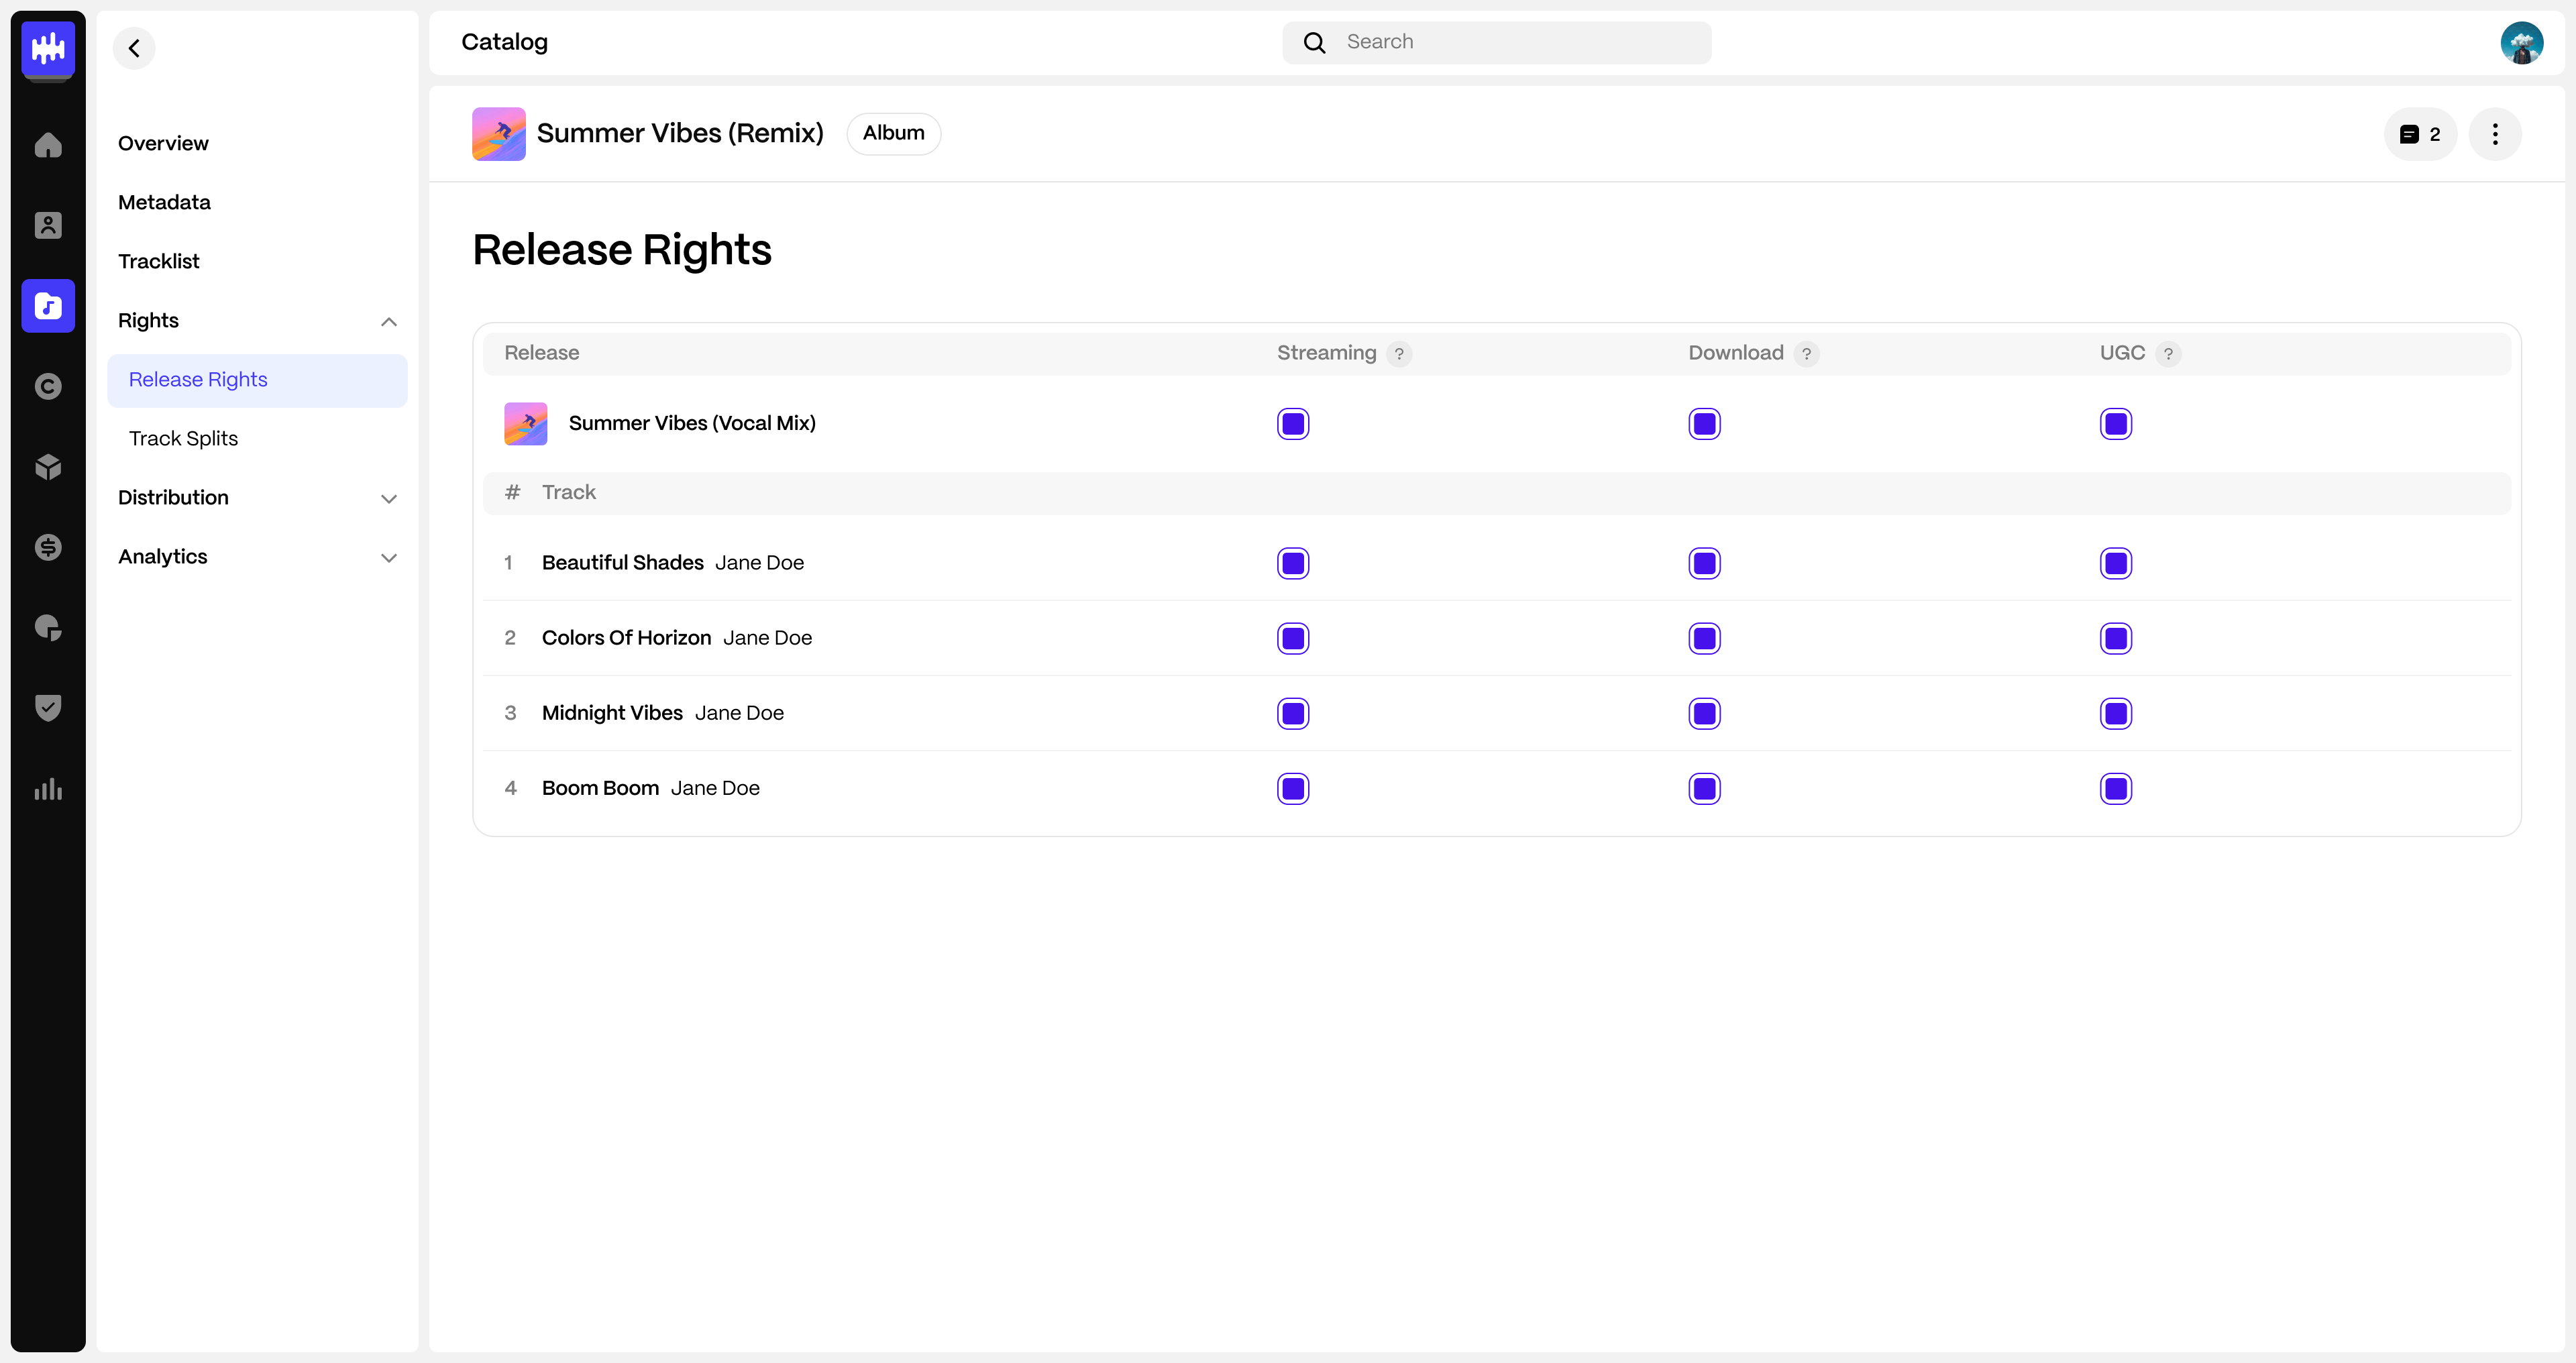Toggle UGC checkbox for Boom Boom
The height and width of the screenshot is (1363, 2576).
[2115, 788]
